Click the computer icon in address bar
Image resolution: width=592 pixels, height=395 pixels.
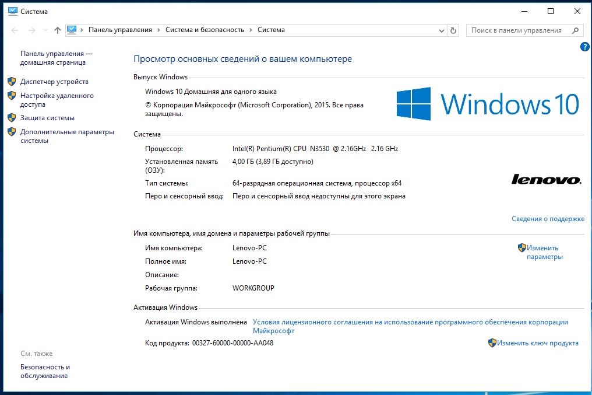pos(72,30)
